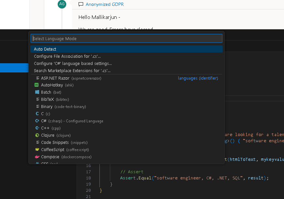
Task: Click the C# language icon
Action: 37,121
